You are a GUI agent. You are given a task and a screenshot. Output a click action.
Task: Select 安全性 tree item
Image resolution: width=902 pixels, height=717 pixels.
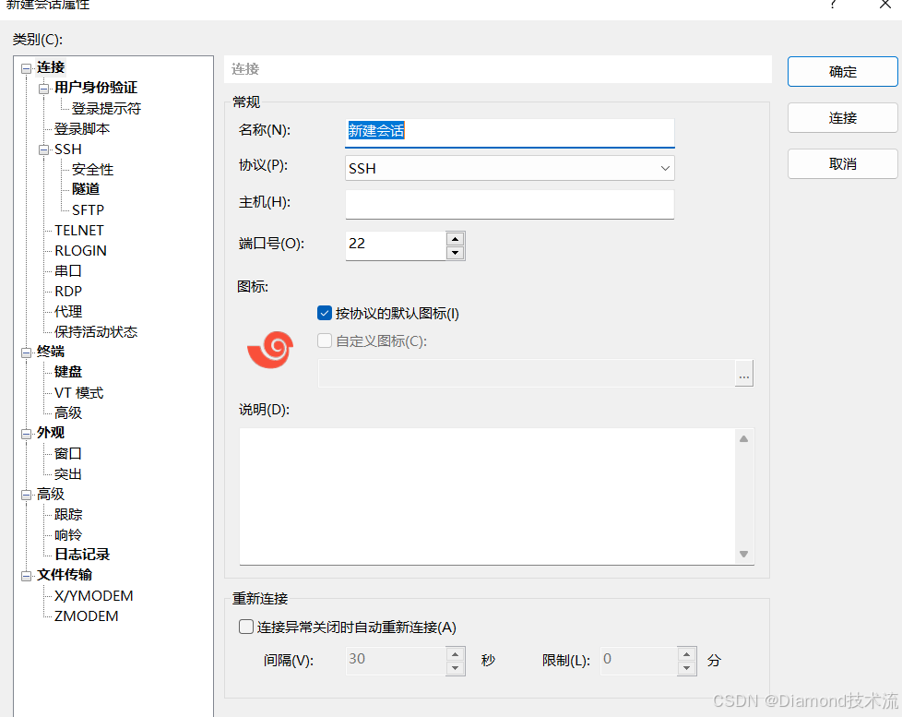(x=92, y=169)
